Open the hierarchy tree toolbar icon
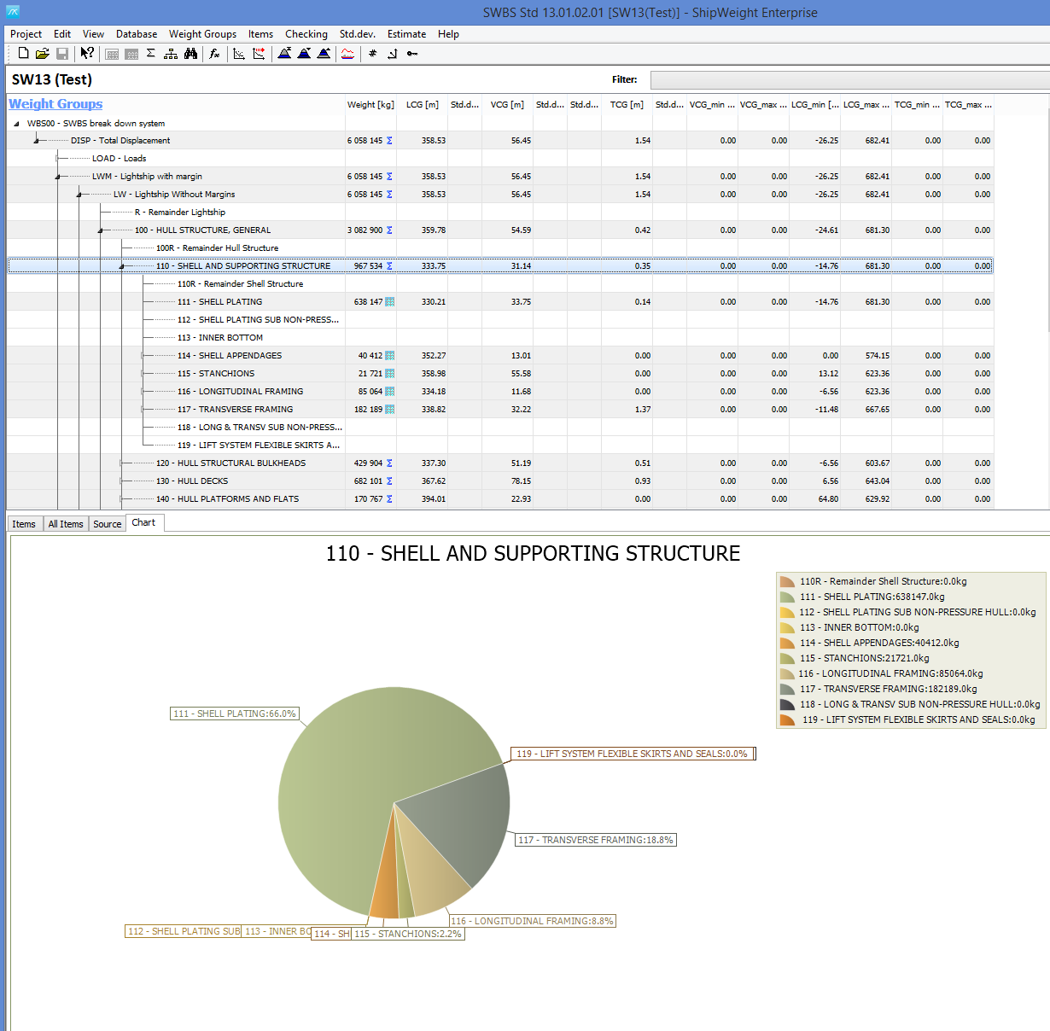 [170, 53]
